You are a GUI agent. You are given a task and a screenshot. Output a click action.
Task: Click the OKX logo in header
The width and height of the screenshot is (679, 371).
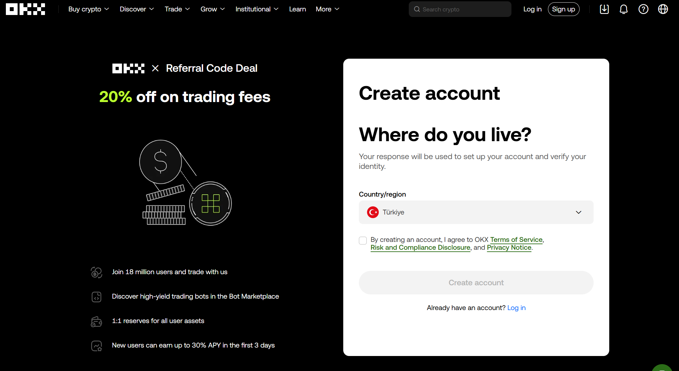click(x=25, y=9)
